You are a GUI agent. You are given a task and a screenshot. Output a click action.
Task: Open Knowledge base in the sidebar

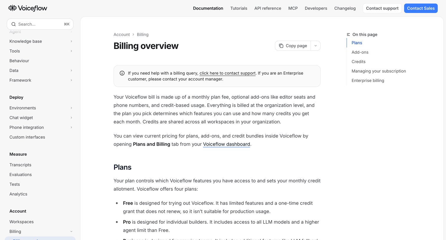pos(26,41)
